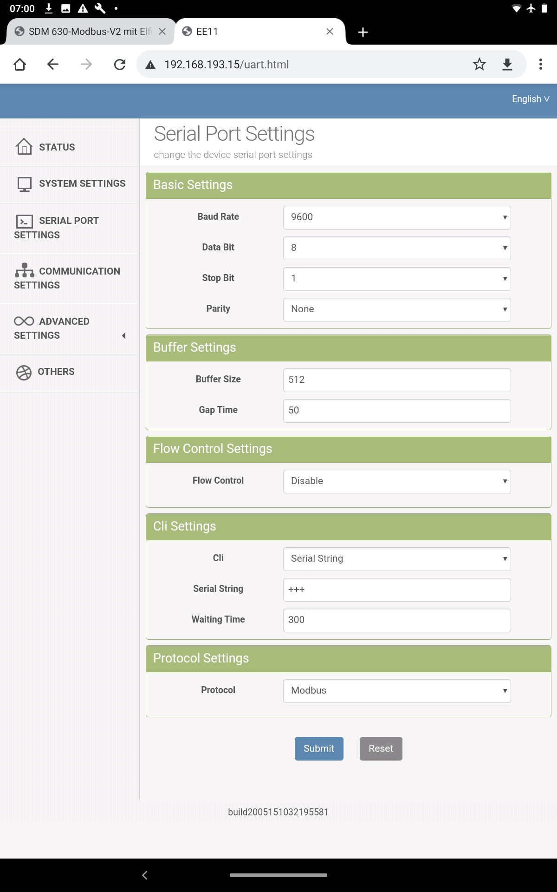Open the browser three-dot menu
Screen dimensions: 557x892
click(x=540, y=64)
